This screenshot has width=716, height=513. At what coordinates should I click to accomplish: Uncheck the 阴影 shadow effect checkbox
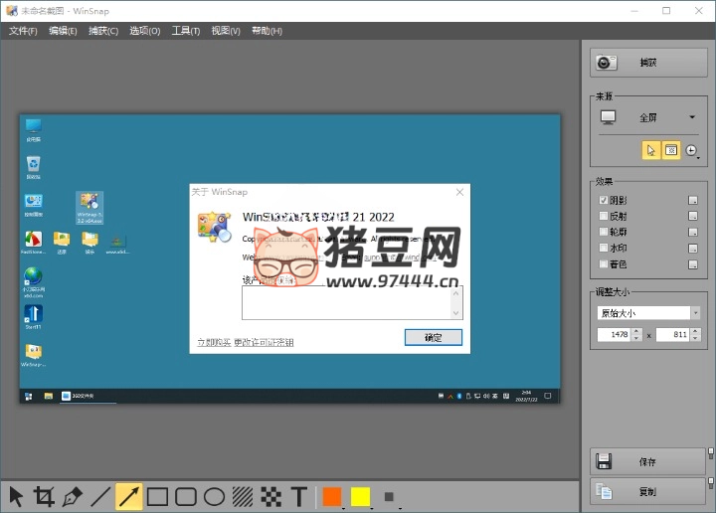pyautogui.click(x=603, y=200)
